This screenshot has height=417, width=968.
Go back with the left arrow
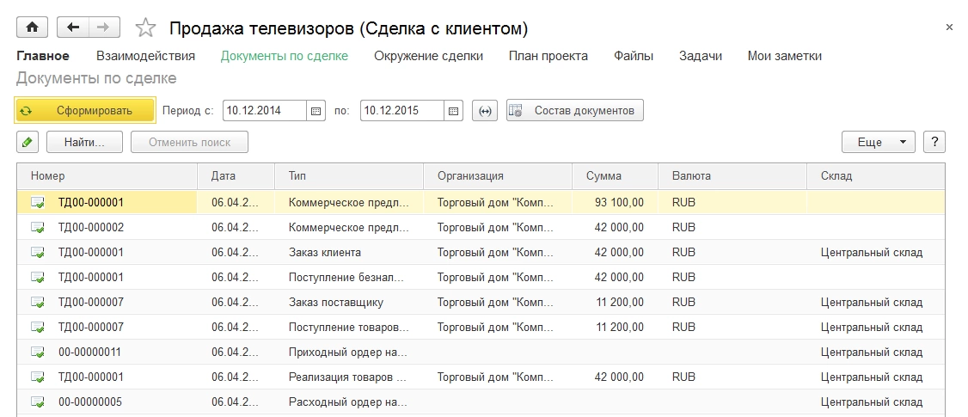point(73,28)
